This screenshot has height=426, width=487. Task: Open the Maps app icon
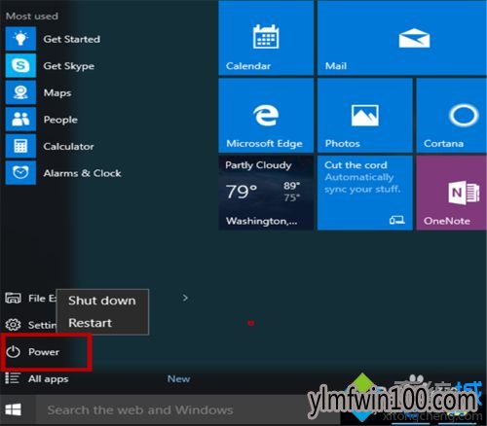20,92
